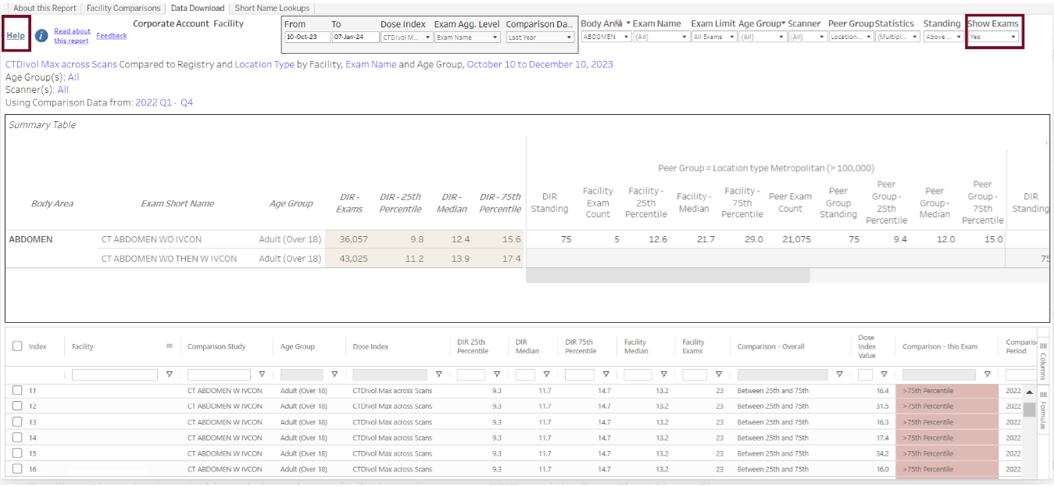Switch to Data Download tab
The height and width of the screenshot is (487, 1054).
pos(198,8)
